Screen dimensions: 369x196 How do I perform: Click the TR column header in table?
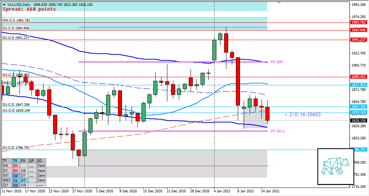tap(15, 161)
